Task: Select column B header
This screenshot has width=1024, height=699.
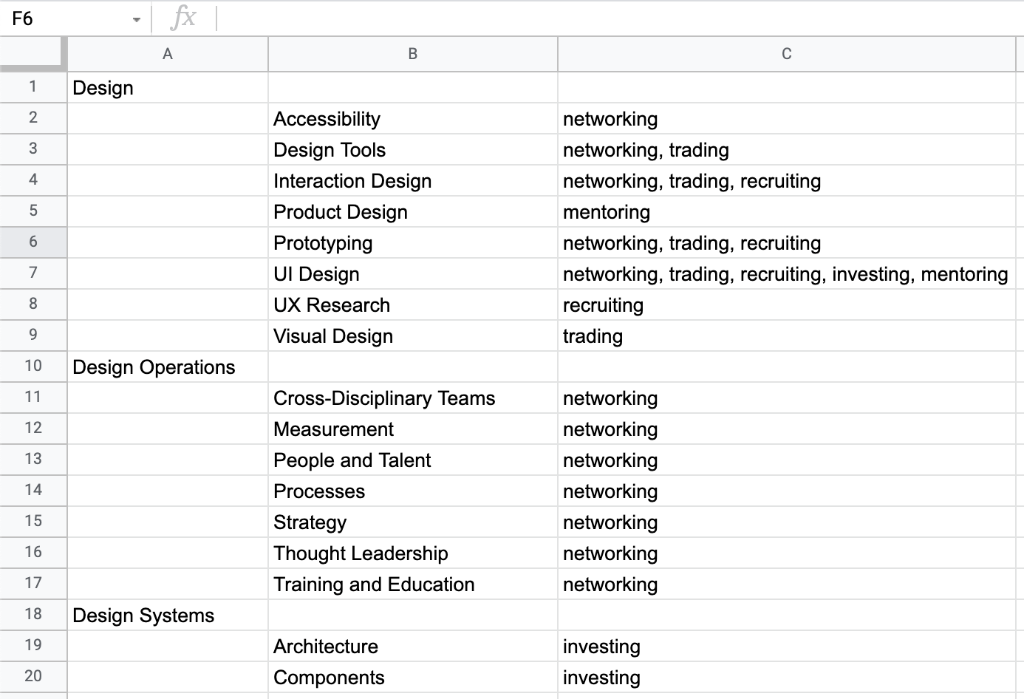Action: point(413,54)
